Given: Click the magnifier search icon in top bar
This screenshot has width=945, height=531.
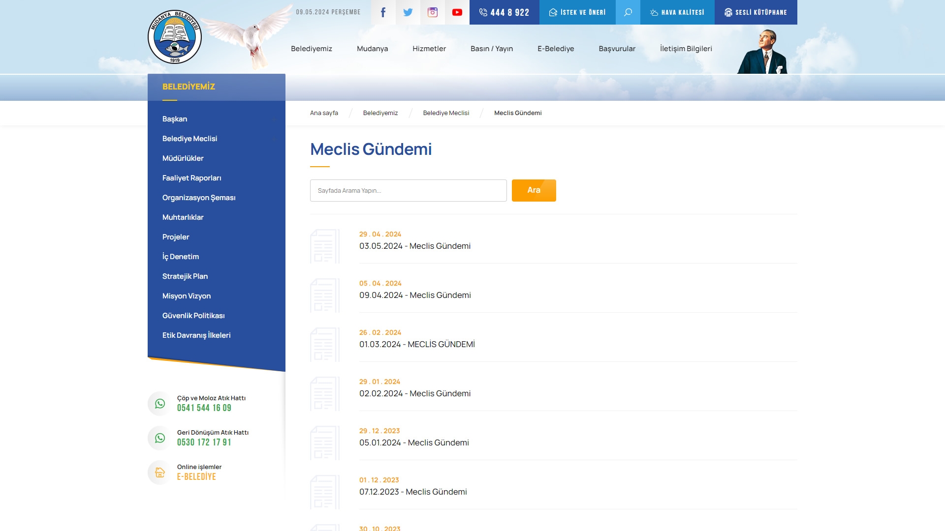Looking at the screenshot, I should click(x=628, y=12).
